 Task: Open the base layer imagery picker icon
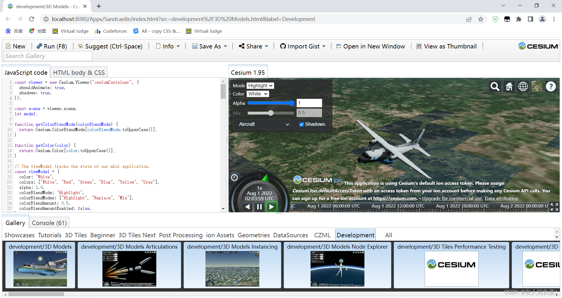click(x=537, y=87)
